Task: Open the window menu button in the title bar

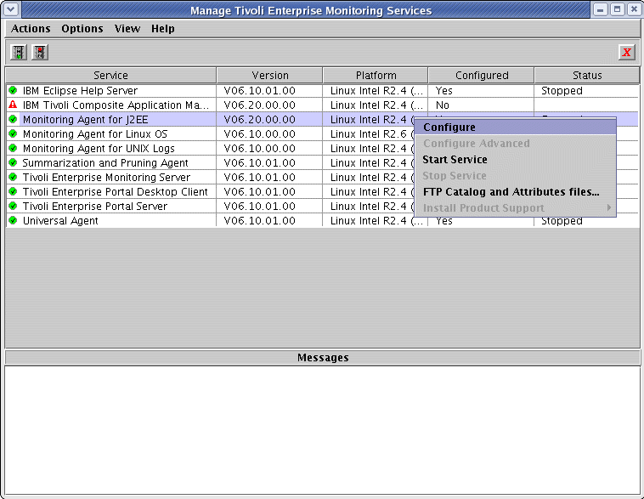Action: coord(10,10)
